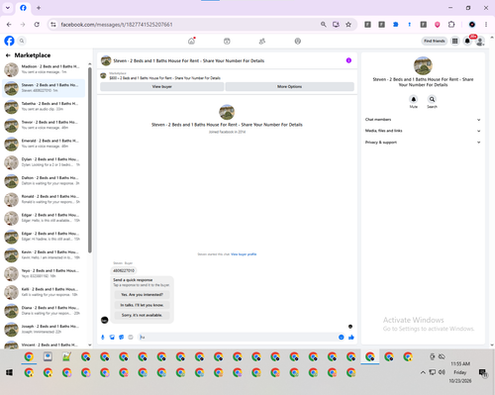Open Emerald conversation in list
The width and height of the screenshot is (495, 395).
[44, 144]
